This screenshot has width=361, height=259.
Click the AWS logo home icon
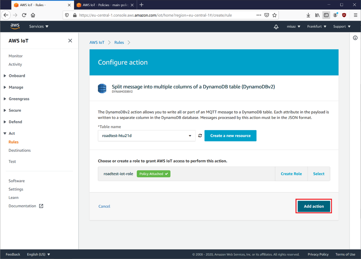15,26
